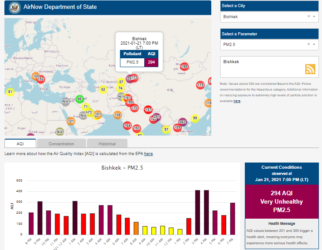Select the purple 263 AQI map marker
Viewport: 322px width, 250px height.
click(x=182, y=122)
